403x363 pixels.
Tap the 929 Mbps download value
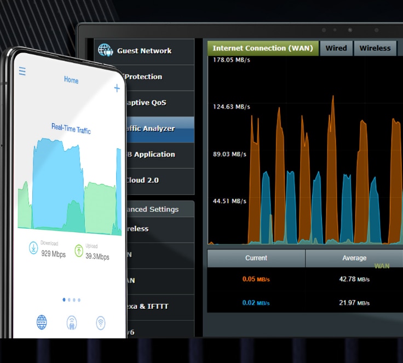pos(54,254)
